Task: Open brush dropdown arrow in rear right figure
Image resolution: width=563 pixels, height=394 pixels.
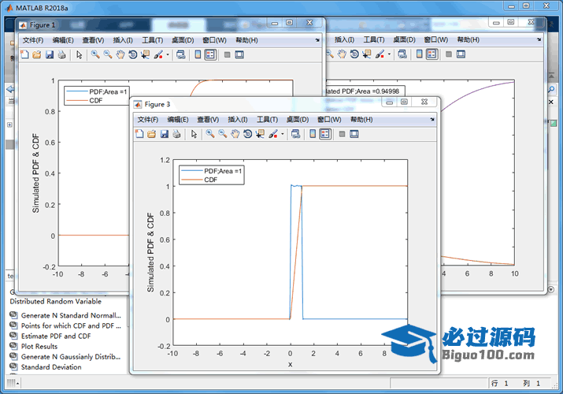Action: [389, 54]
